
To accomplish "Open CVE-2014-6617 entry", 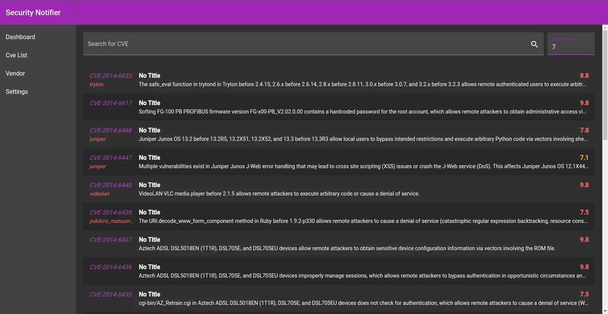I will (x=111, y=103).
